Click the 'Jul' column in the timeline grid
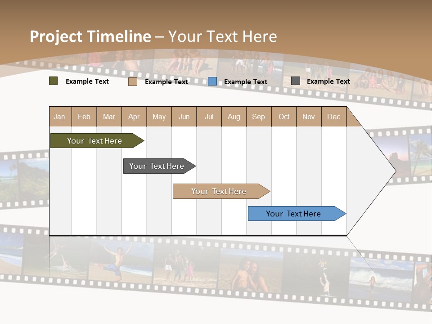 point(209,180)
